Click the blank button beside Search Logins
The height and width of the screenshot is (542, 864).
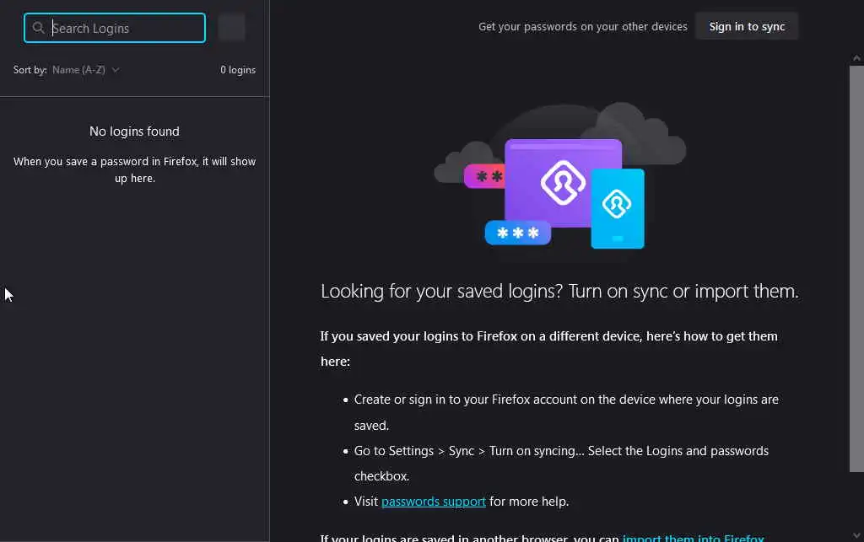pos(231,28)
